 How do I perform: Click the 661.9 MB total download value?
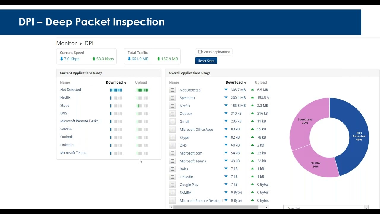[x=140, y=59]
